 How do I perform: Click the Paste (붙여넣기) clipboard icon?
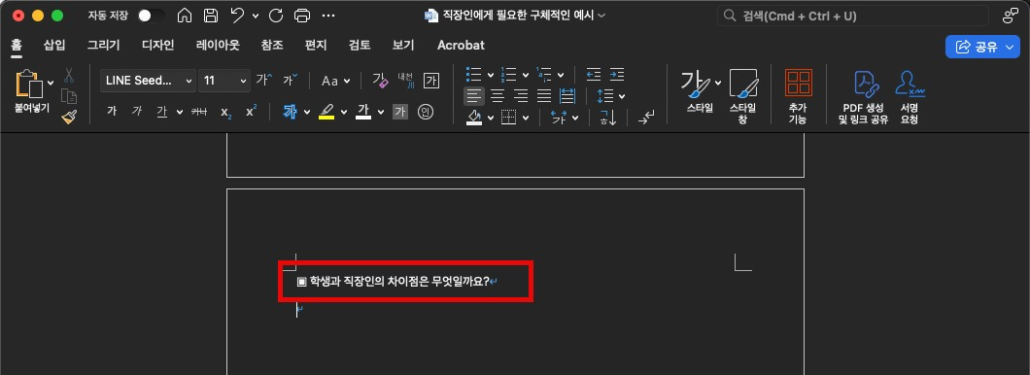tap(28, 85)
